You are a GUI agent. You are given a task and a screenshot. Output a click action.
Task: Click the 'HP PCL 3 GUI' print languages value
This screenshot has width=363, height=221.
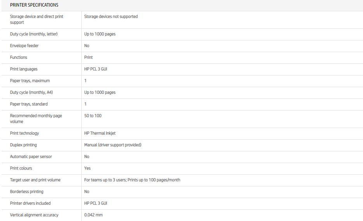[96, 69]
